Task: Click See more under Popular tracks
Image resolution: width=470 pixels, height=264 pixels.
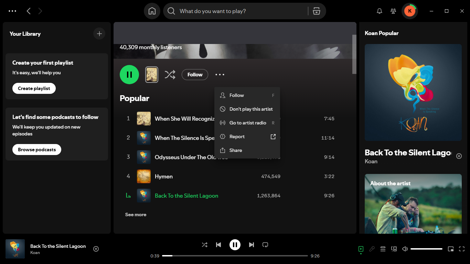Action: (x=136, y=214)
